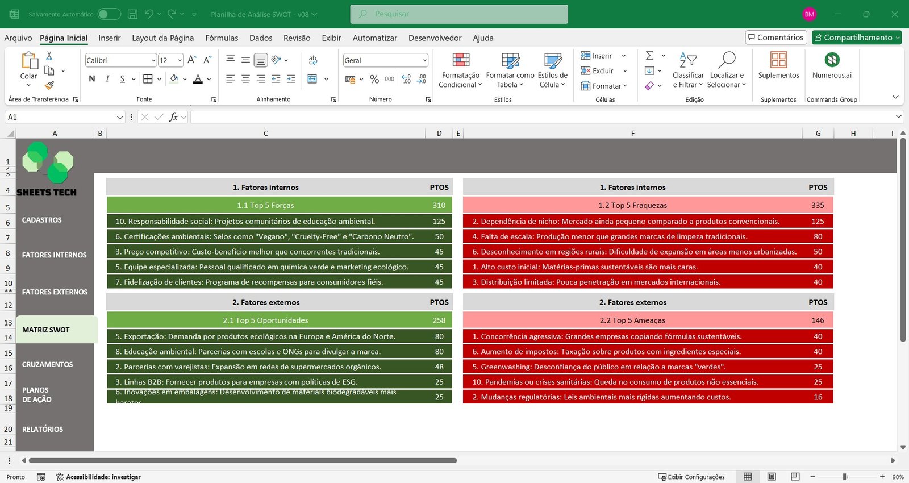Toggle Center horizontal alignment

(245, 79)
